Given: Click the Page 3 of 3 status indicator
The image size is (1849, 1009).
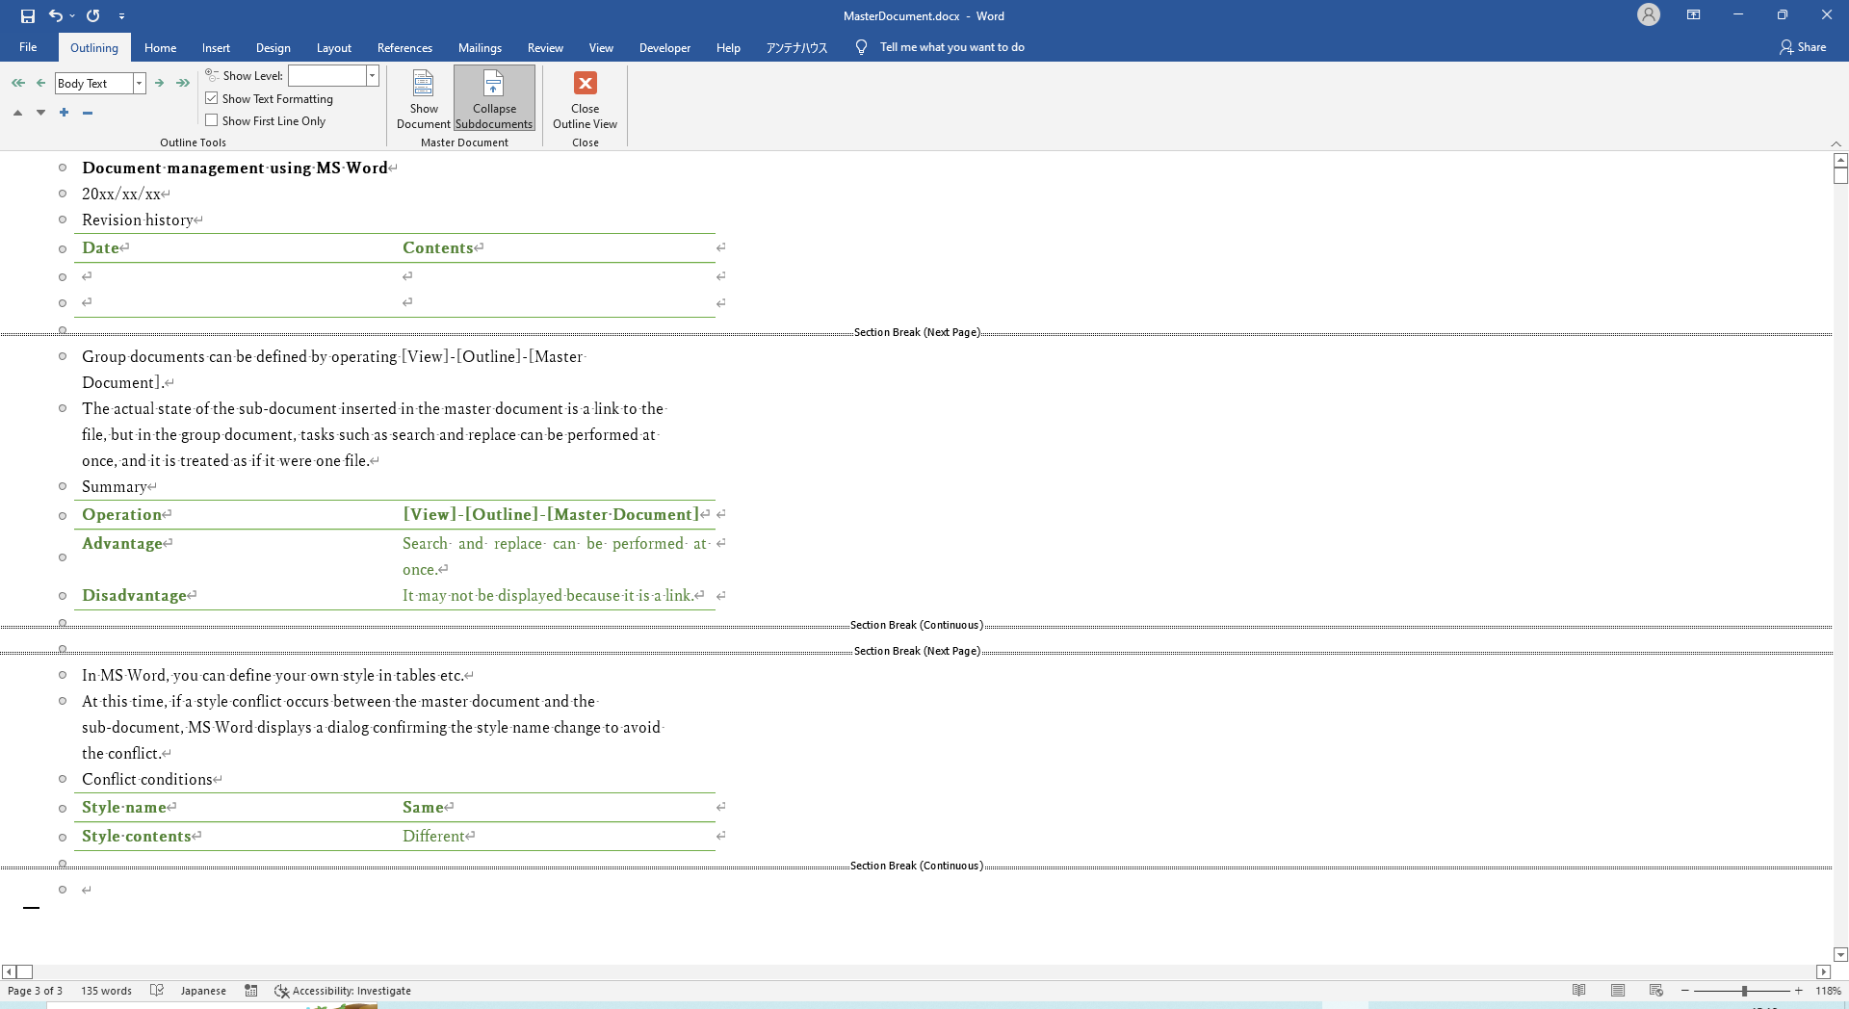Looking at the screenshot, I should point(35,991).
